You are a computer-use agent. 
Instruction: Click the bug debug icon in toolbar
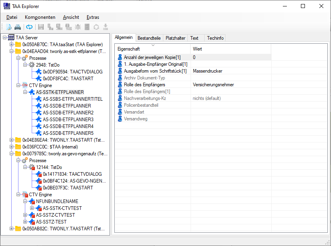coord(78,27)
